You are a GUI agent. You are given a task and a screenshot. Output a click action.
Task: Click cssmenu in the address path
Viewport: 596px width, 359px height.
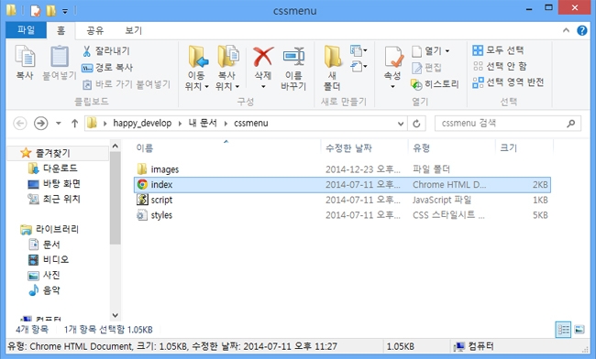[251, 124]
